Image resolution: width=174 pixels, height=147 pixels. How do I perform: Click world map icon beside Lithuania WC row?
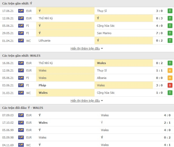21,41
